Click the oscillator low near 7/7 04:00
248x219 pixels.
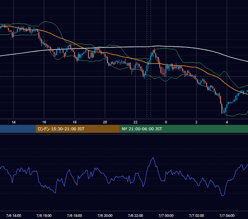223,195
